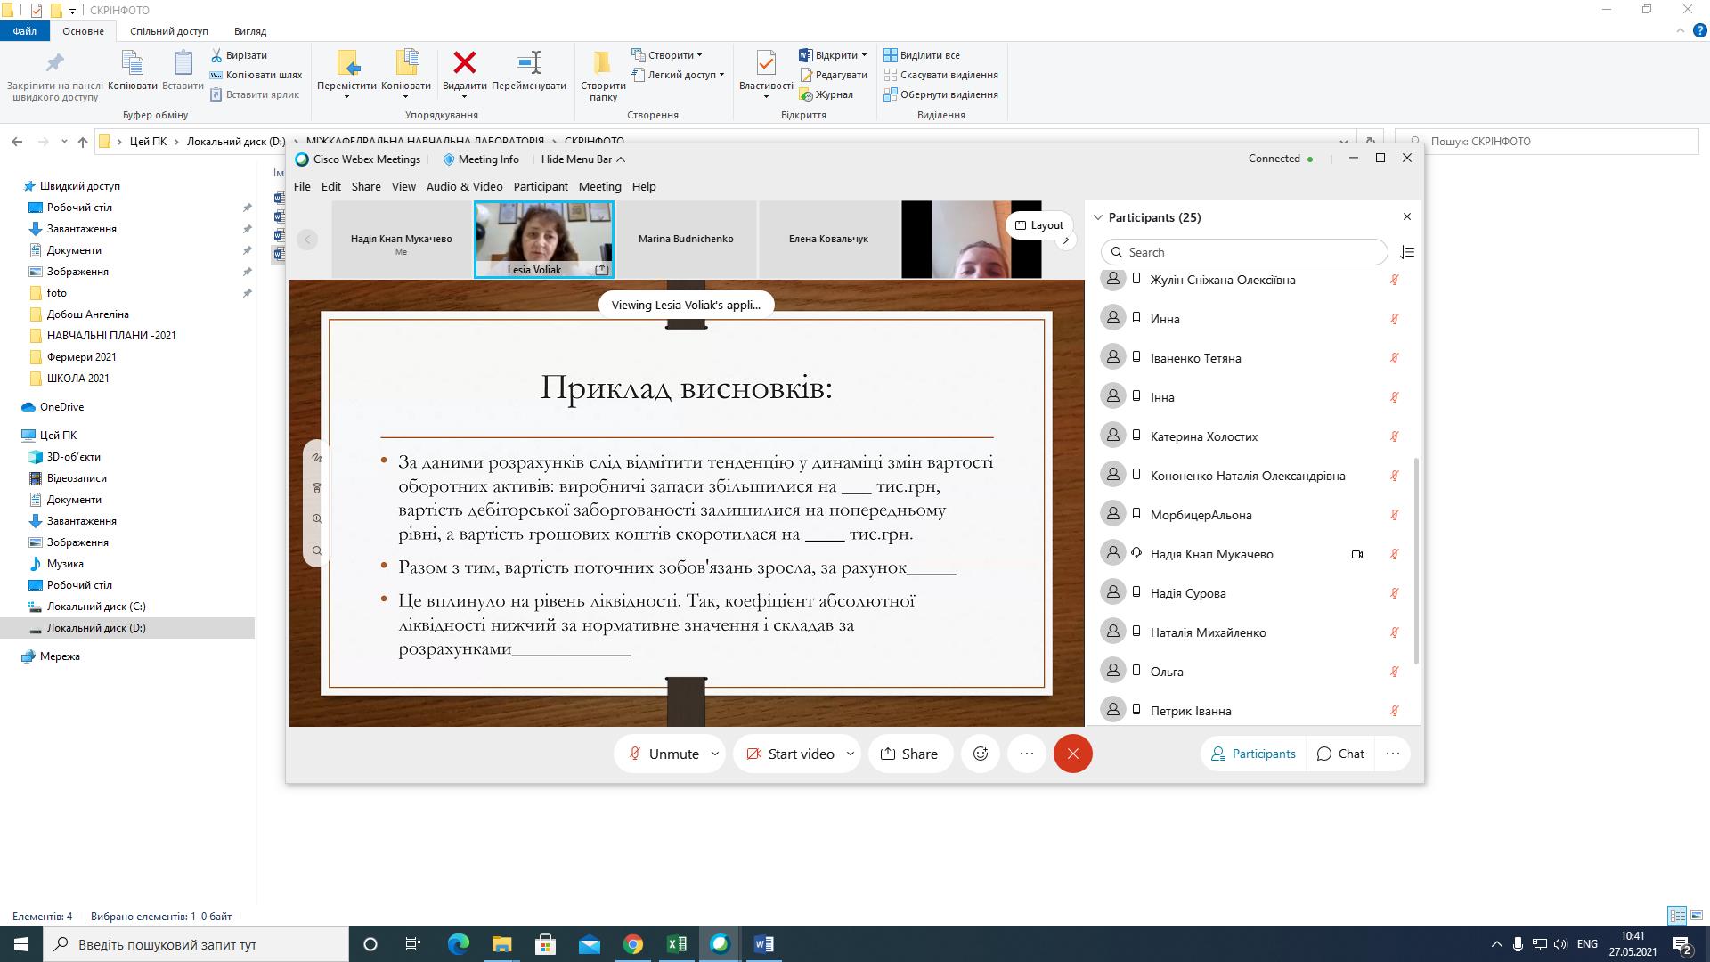1710x962 pixels.
Task: Open the Chat panel
Action: pos(1340,754)
